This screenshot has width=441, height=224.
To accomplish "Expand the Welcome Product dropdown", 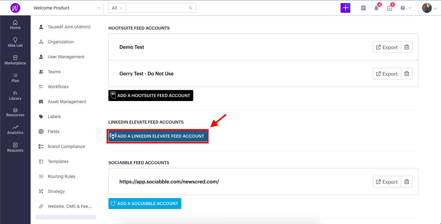I will pyautogui.click(x=67, y=8).
